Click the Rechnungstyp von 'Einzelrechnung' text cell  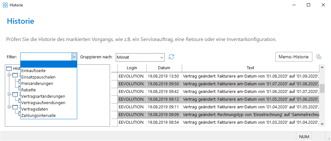click(251, 115)
